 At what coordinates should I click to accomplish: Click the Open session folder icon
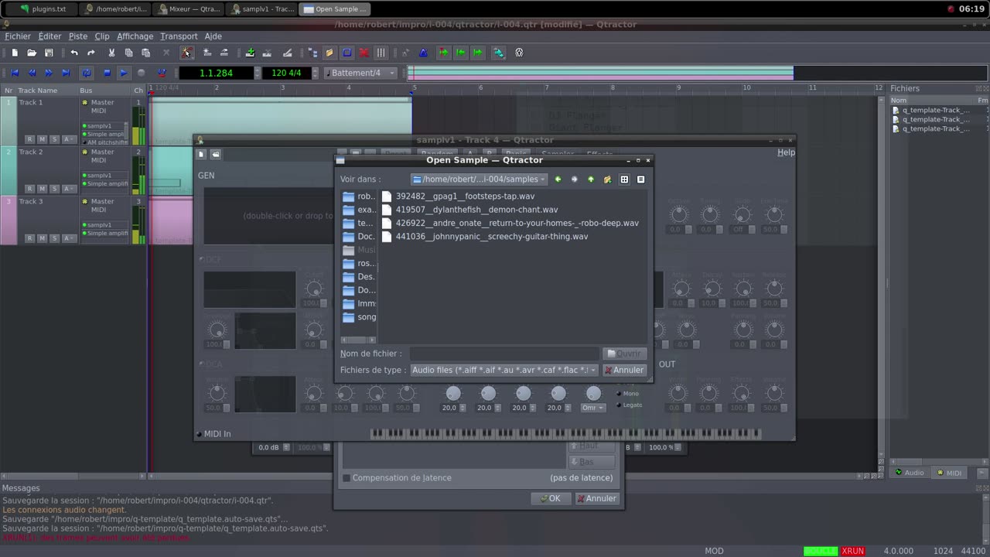[32, 53]
